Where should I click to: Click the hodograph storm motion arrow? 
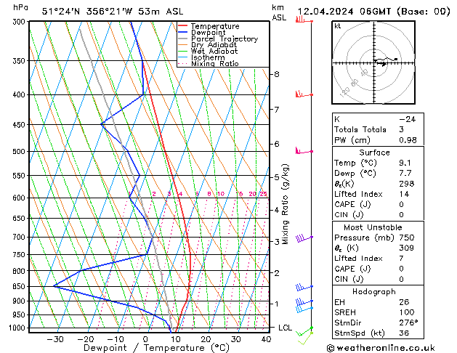[383, 64]
